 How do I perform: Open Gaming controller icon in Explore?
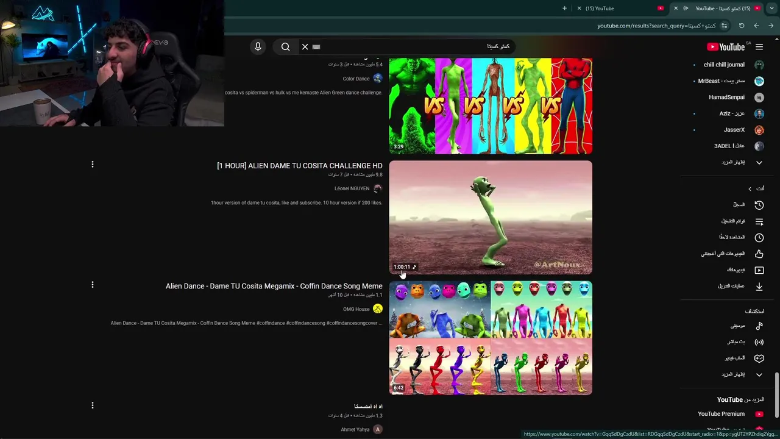point(759,359)
